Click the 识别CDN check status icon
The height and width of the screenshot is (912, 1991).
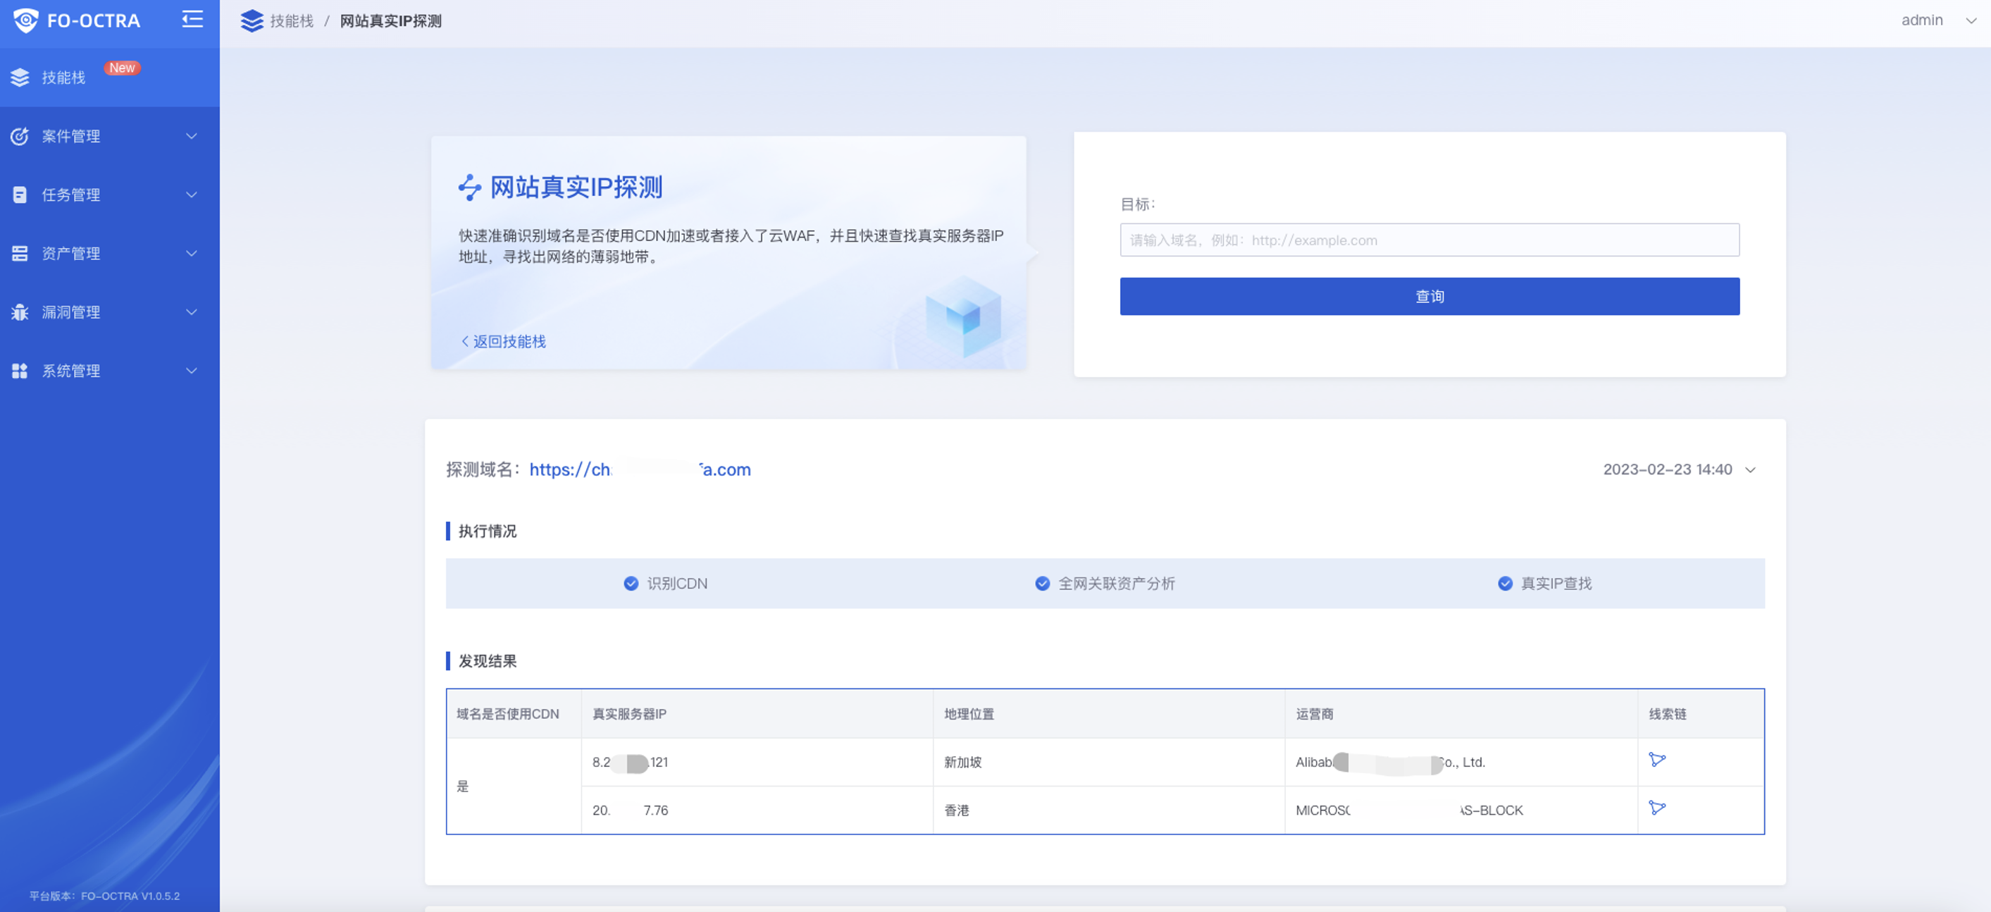(631, 584)
